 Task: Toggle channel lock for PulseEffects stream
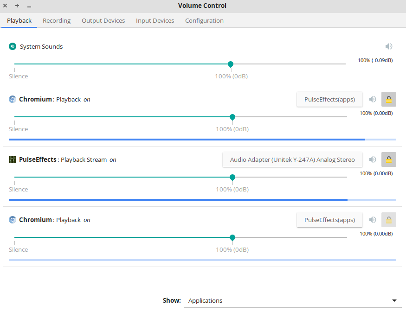(x=389, y=159)
